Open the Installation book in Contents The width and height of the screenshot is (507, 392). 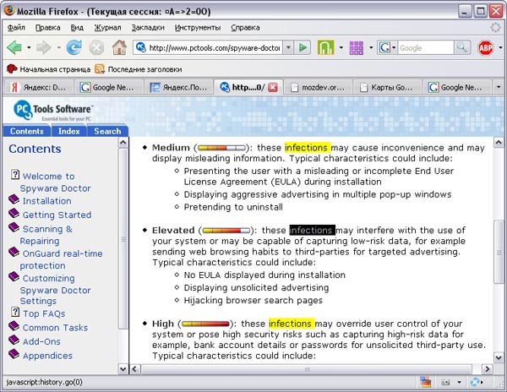click(x=46, y=201)
